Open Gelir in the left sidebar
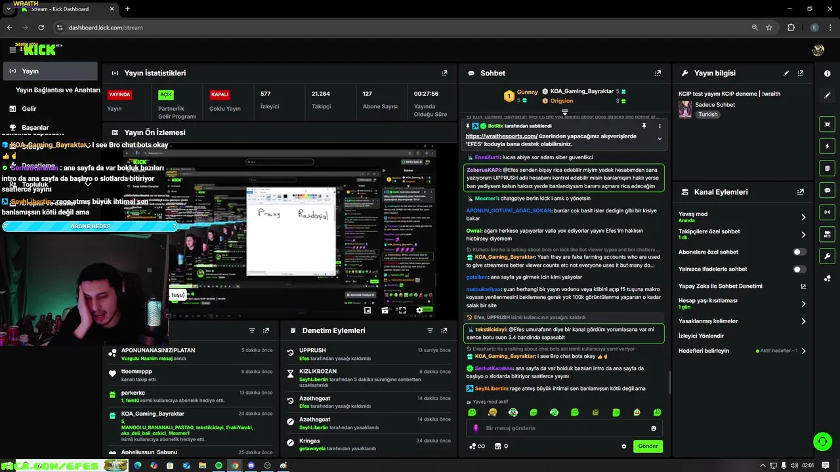 click(x=29, y=109)
